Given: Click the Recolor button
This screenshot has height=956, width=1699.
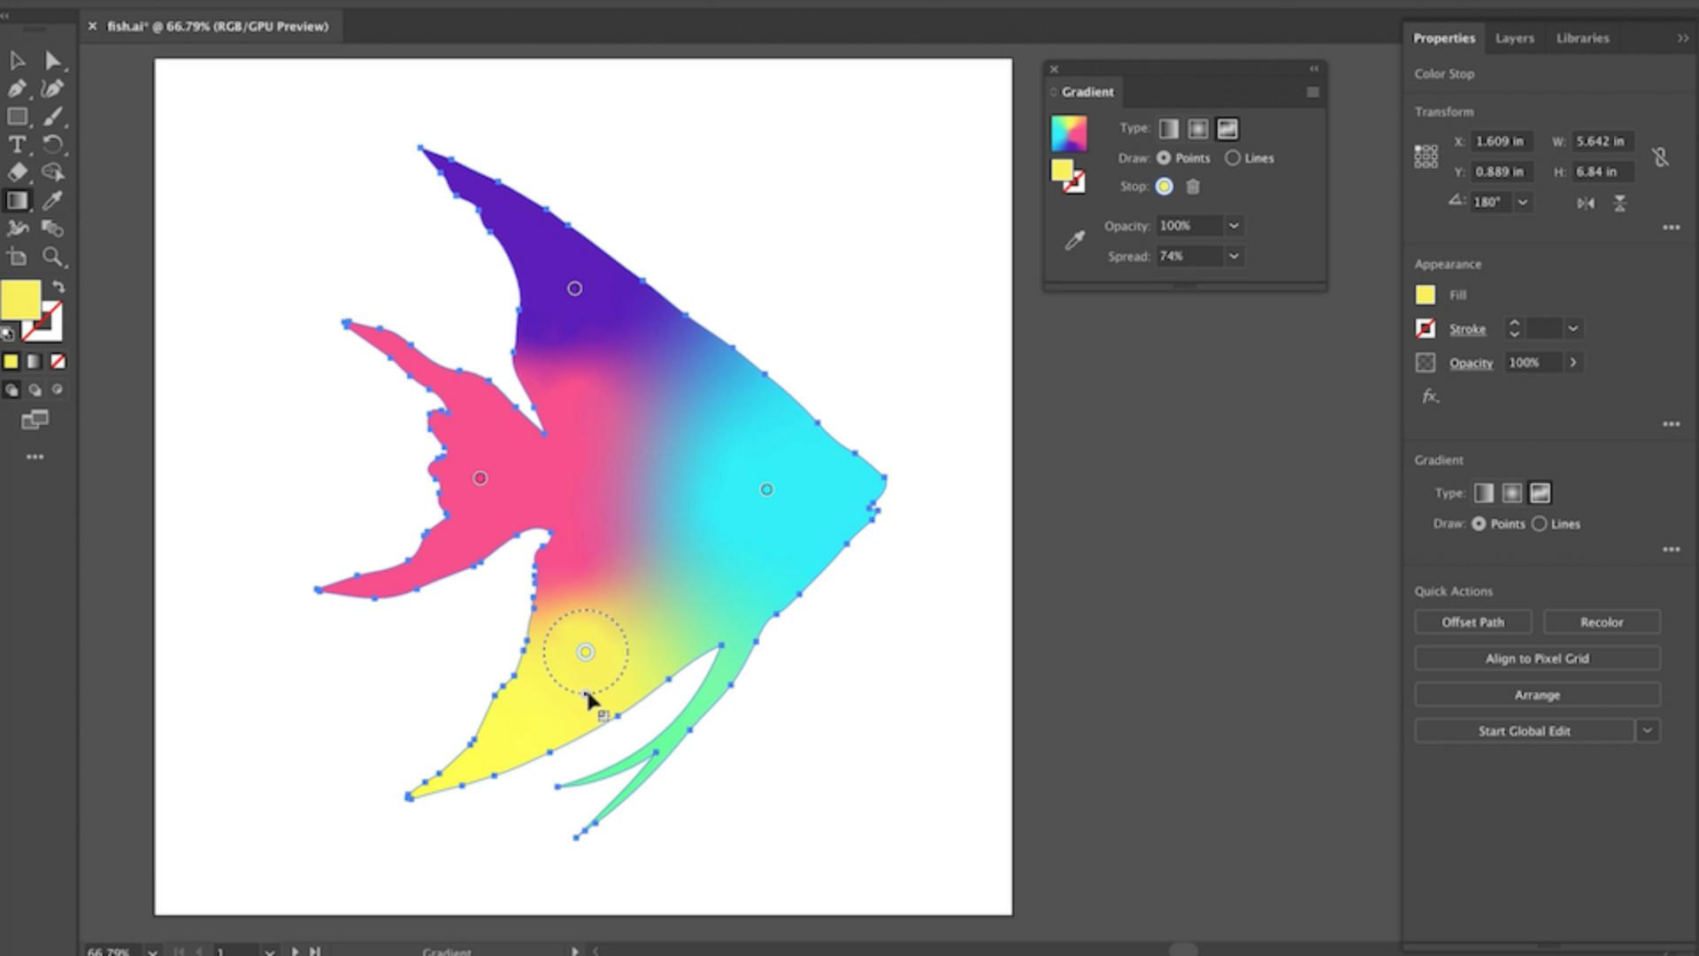Looking at the screenshot, I should [1602, 622].
